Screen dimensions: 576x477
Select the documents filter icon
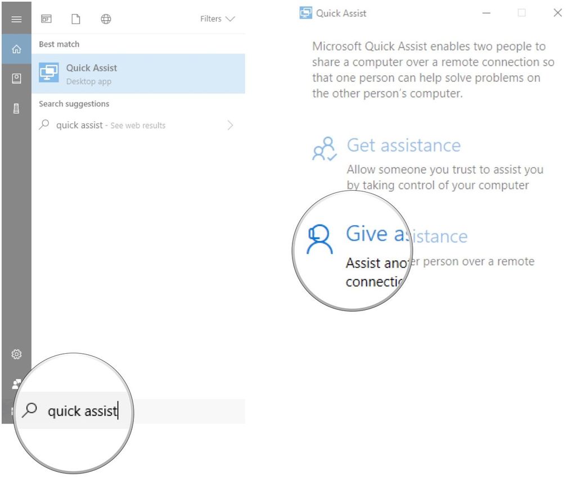[76, 19]
